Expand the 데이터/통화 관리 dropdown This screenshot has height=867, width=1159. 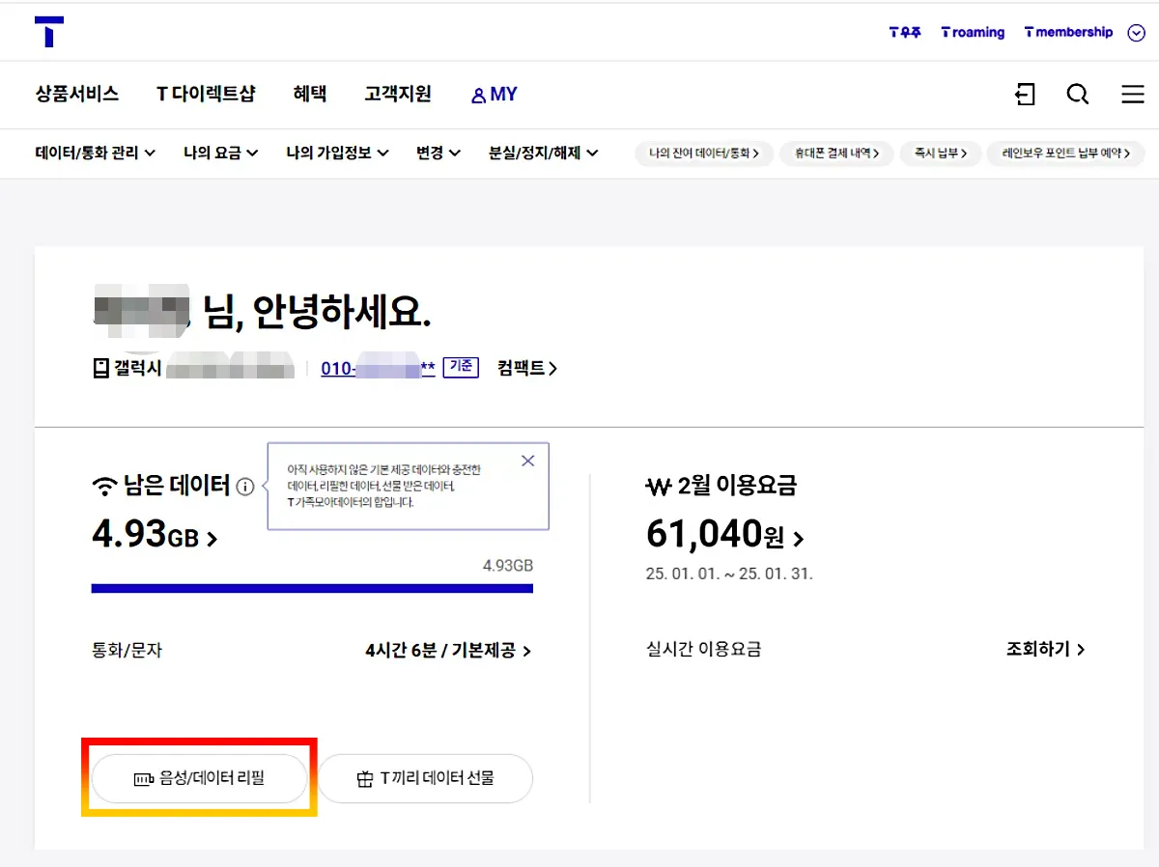(x=96, y=153)
